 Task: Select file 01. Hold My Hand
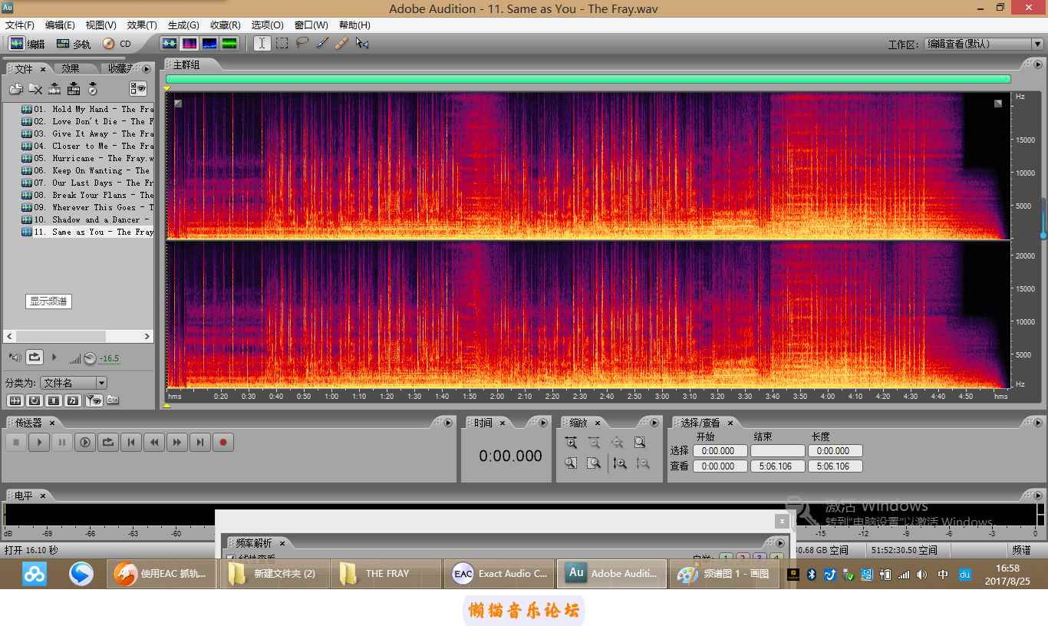click(87, 109)
